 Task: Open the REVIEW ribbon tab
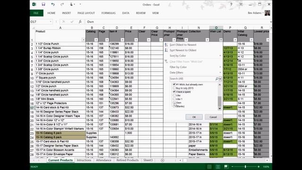[x=141, y=13]
